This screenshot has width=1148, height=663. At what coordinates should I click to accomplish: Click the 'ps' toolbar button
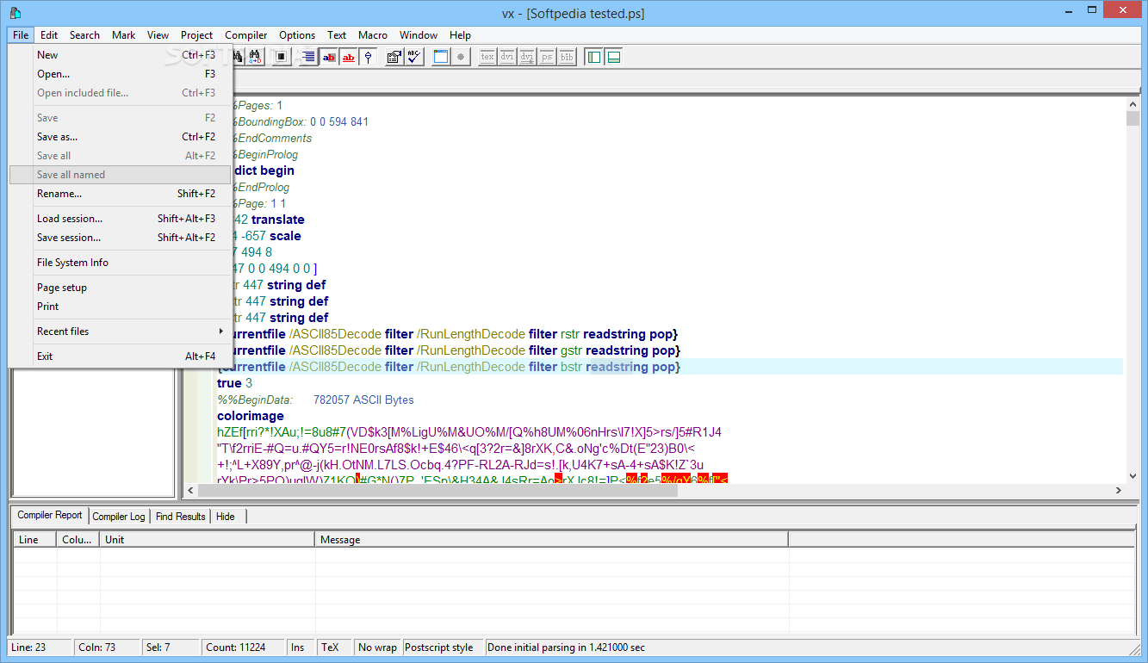[x=547, y=57]
